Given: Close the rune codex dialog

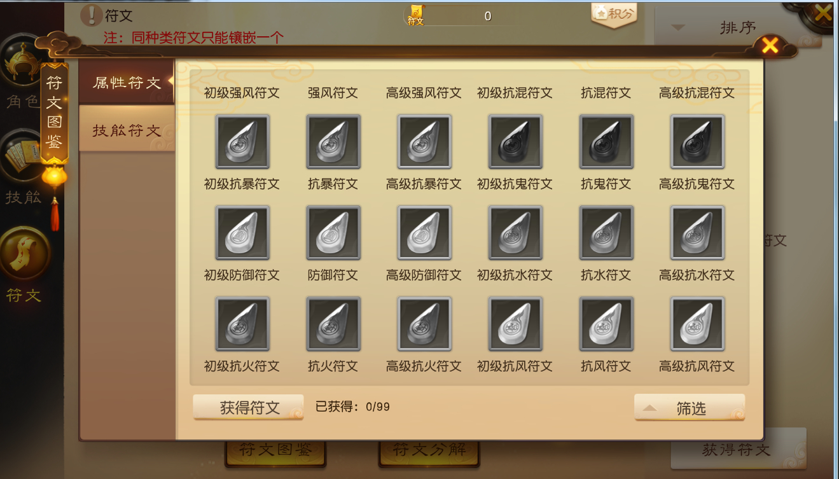Looking at the screenshot, I should 770,45.
